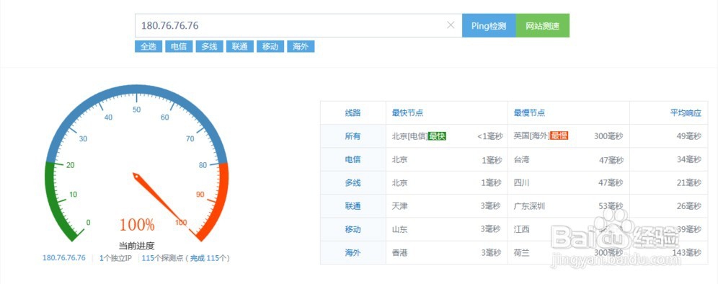Image resolution: width=718 pixels, height=284 pixels.
Task: Select the 移动 row label in table
Action: (x=353, y=229)
